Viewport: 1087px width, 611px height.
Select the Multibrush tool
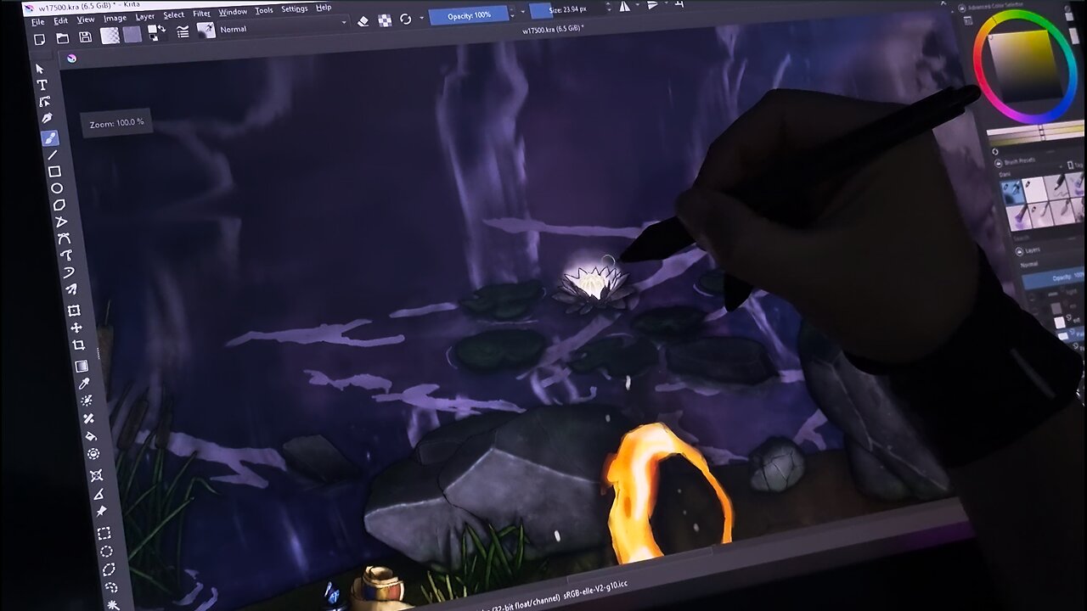click(71, 289)
